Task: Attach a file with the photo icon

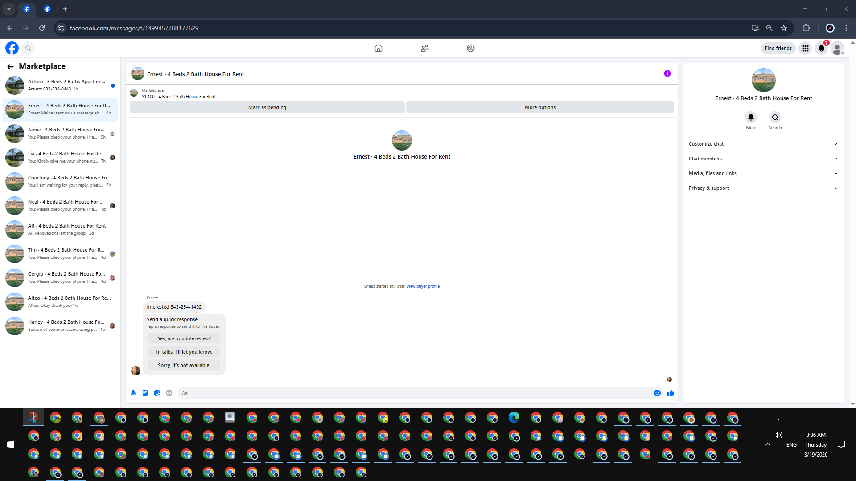Action: coord(145,393)
